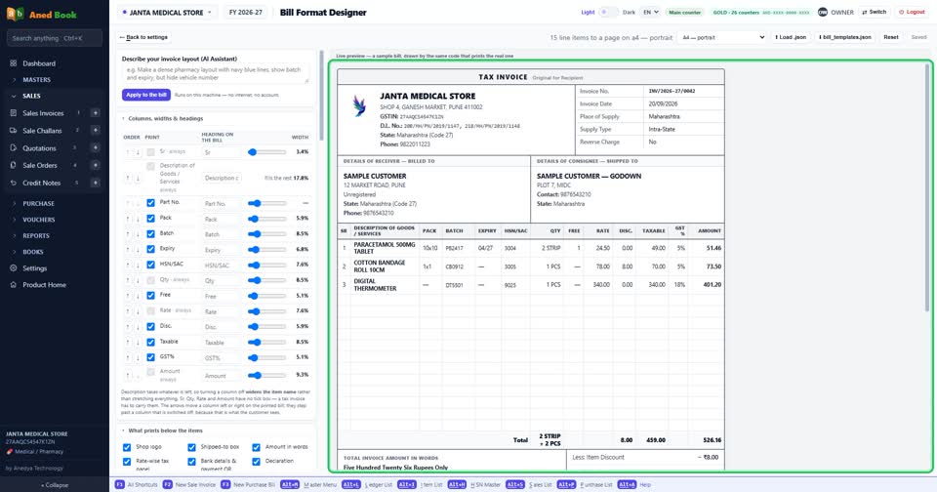Click the Apply to the bill button
Viewport: 937px width, 492px height.
pyautogui.click(x=146, y=95)
